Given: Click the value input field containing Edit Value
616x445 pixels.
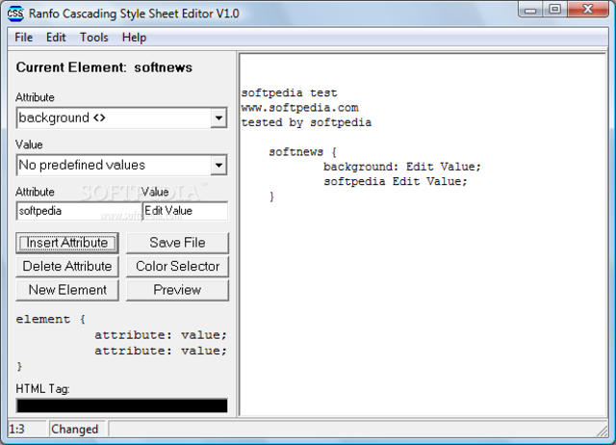Looking at the screenshot, I should click(x=185, y=211).
